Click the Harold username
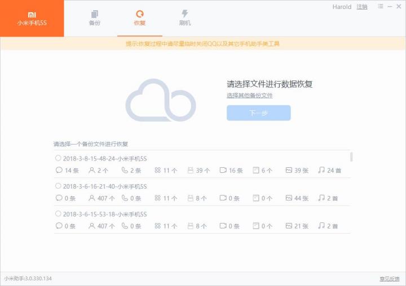 (x=342, y=7)
